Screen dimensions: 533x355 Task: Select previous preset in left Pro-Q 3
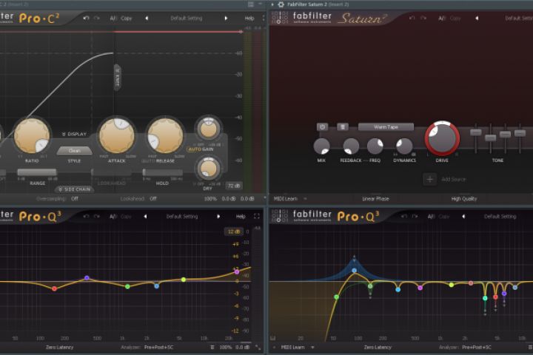point(145,217)
